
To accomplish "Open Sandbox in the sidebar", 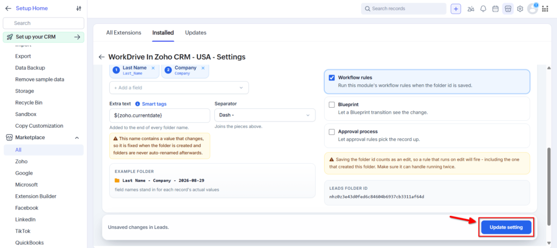I will (26, 114).
